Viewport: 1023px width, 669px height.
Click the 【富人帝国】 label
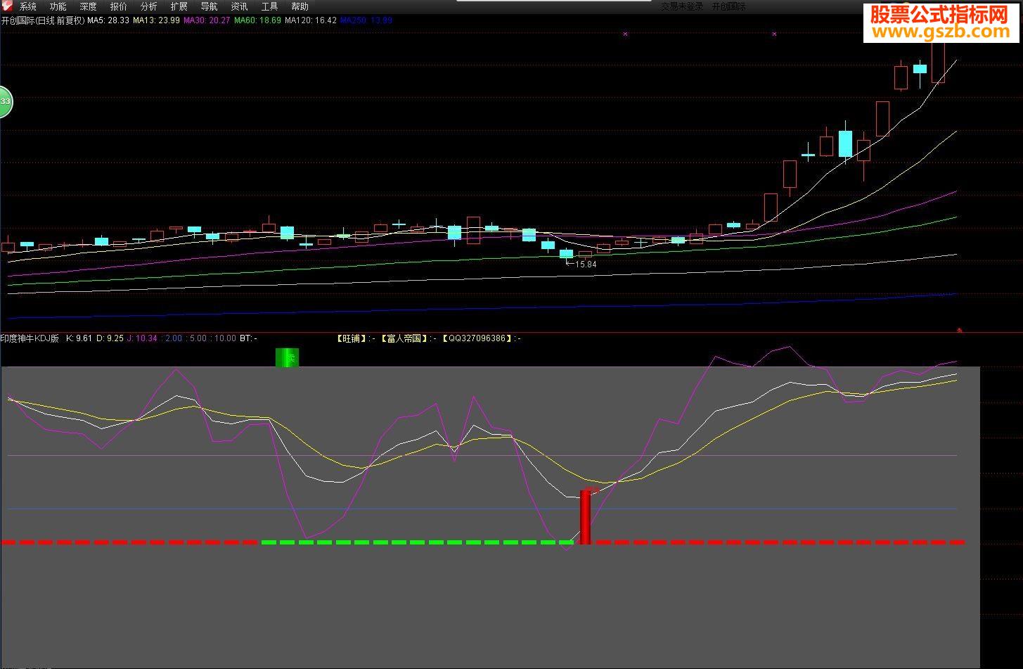coord(404,338)
